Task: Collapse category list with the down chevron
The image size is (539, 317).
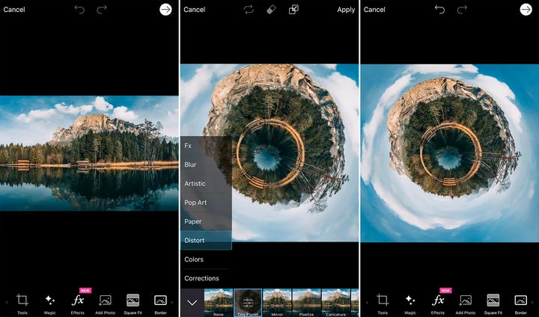Action: [x=192, y=303]
